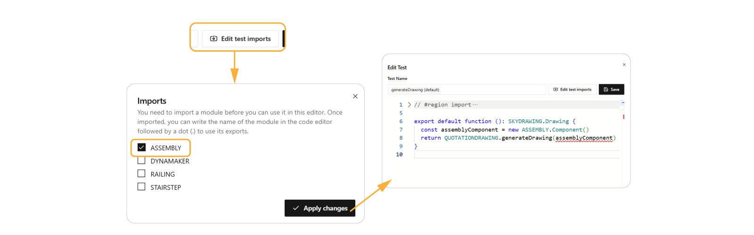Click the checkmark icon in Apply changes
The width and height of the screenshot is (754, 235).
pos(295,208)
